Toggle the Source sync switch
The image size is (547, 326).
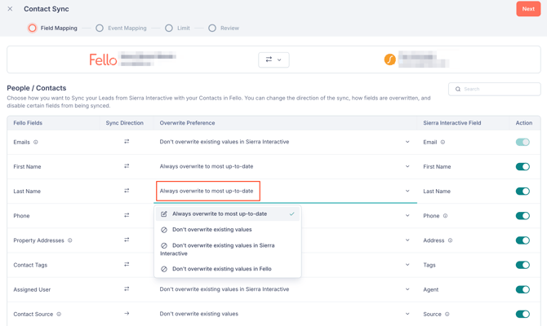pyautogui.click(x=523, y=314)
